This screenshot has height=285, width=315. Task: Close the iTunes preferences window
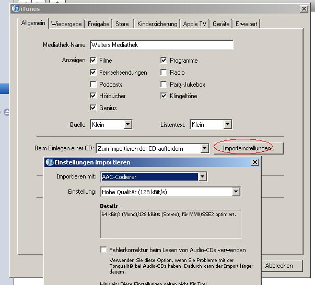click(304, 9)
